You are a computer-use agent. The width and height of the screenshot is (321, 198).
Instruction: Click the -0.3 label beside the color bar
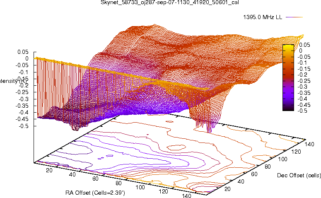click(x=302, y=87)
